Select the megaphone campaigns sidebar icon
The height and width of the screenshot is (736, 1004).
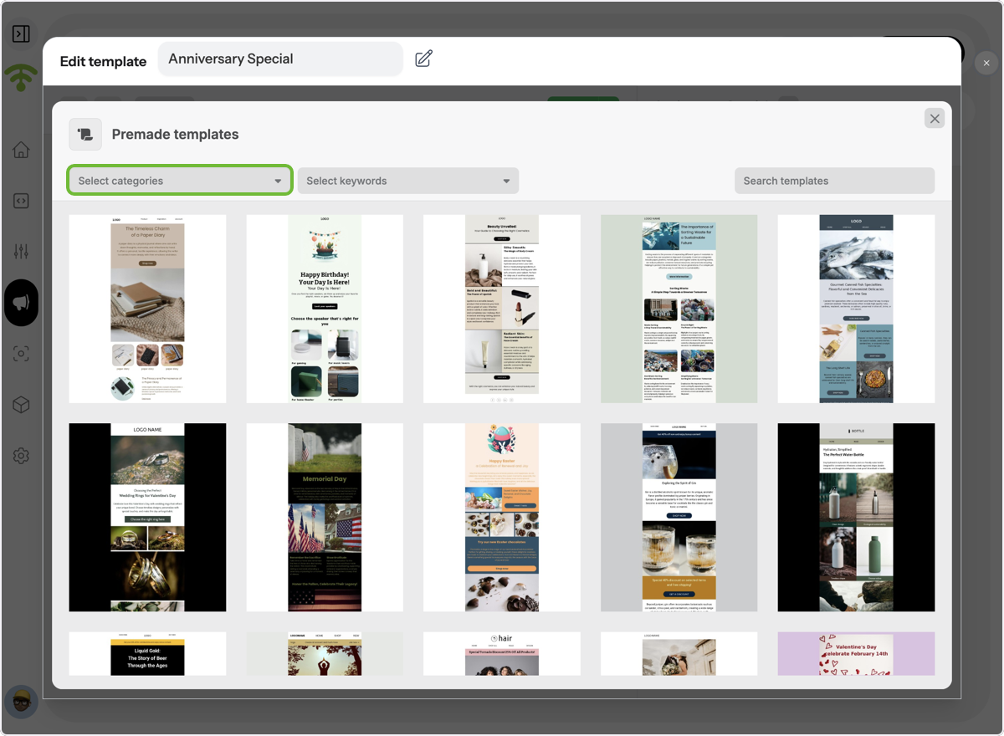(21, 303)
